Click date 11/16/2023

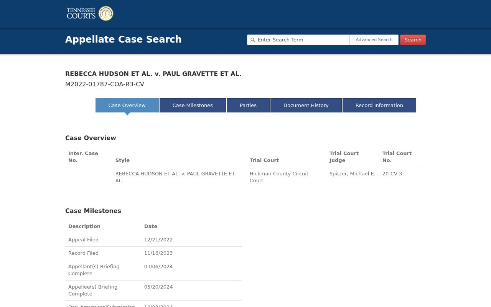pos(158,253)
